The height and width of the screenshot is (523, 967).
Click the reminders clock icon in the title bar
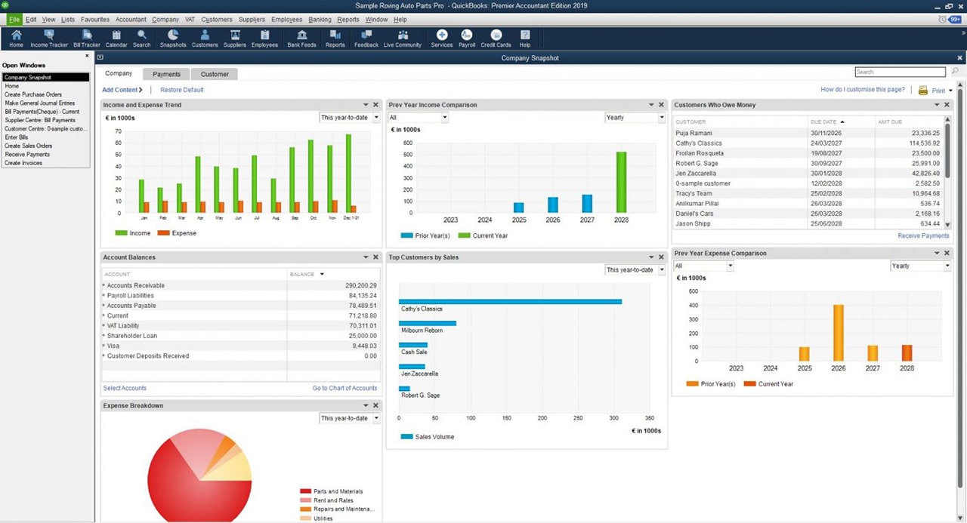(942, 19)
